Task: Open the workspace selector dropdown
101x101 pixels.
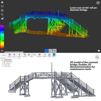Action: 4,55
